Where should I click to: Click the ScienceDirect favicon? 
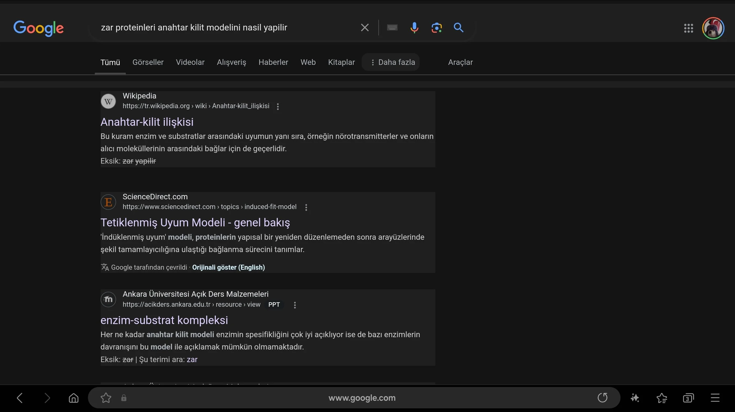tap(108, 202)
